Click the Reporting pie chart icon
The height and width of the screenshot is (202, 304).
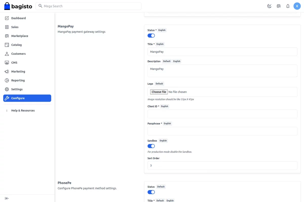tap(7, 80)
